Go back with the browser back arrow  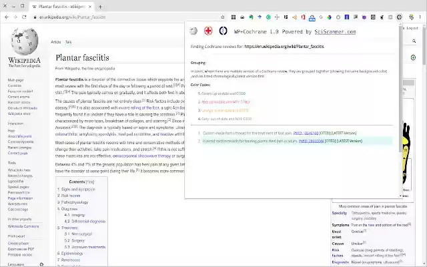pyautogui.click(x=7, y=17)
